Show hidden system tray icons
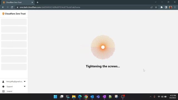Viewport: 178px width, 100px height. (x=150, y=97)
